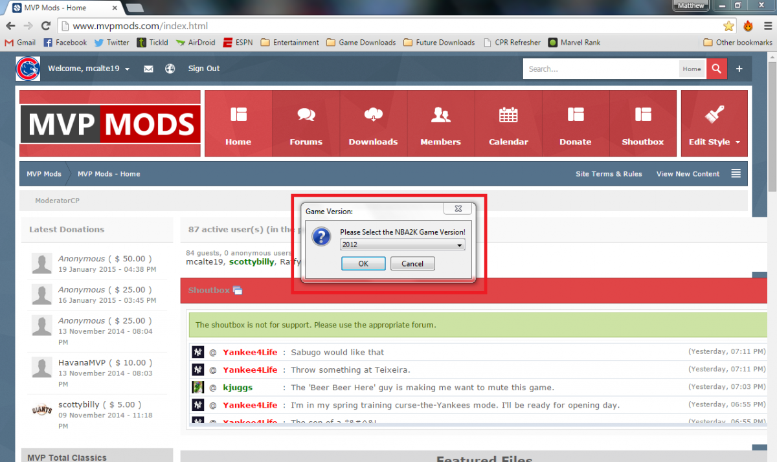Open the Other bookmarks folder
777x462 pixels.
738,43
